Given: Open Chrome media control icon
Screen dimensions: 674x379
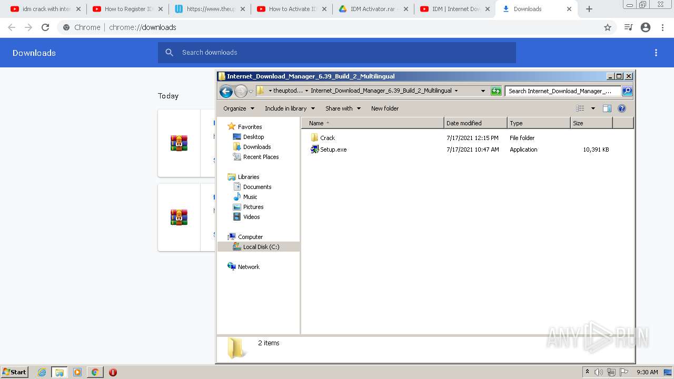Looking at the screenshot, I should coord(628,27).
